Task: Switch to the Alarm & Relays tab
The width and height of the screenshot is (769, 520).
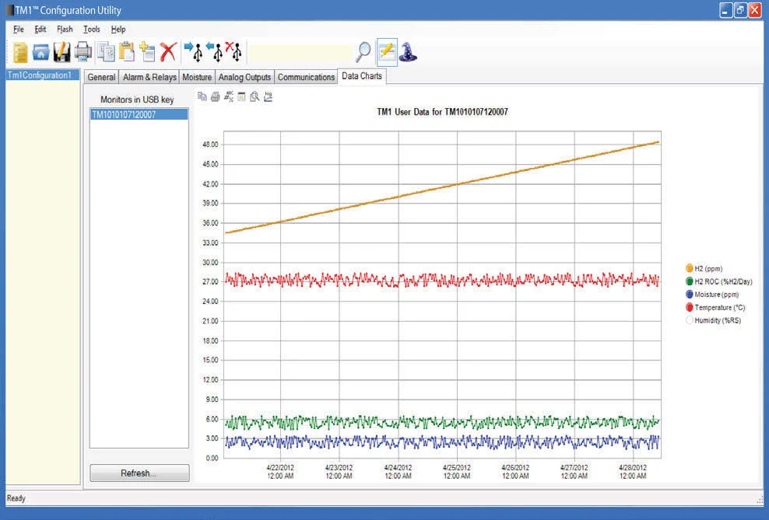Action: (x=149, y=77)
